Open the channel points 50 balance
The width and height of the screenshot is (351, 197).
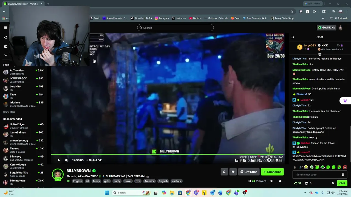coord(297,183)
